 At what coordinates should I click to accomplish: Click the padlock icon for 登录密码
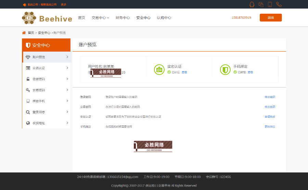(28, 79)
